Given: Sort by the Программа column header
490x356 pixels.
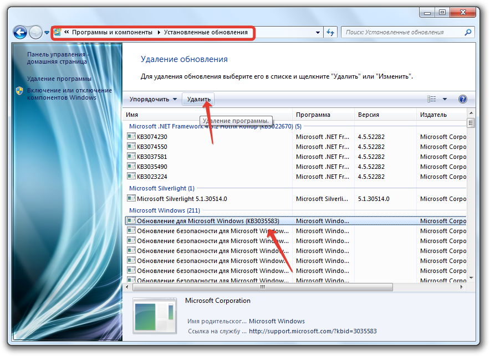Looking at the screenshot, I should (313, 115).
